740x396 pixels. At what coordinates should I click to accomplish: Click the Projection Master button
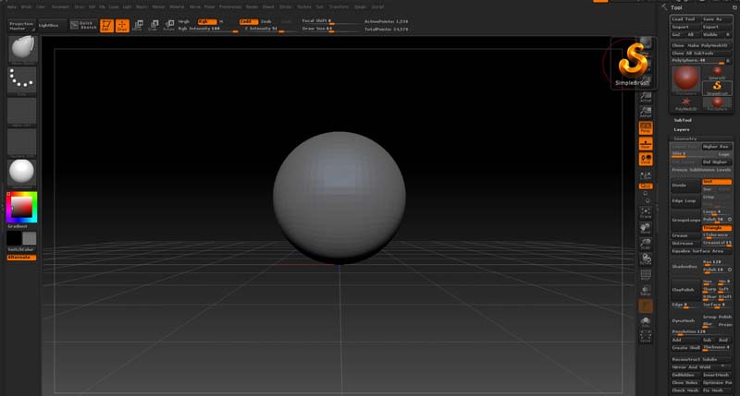[x=21, y=26]
